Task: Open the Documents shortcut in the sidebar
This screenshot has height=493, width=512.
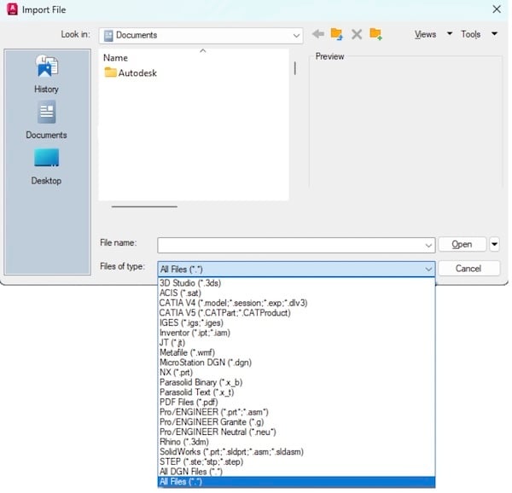Action: click(x=46, y=120)
